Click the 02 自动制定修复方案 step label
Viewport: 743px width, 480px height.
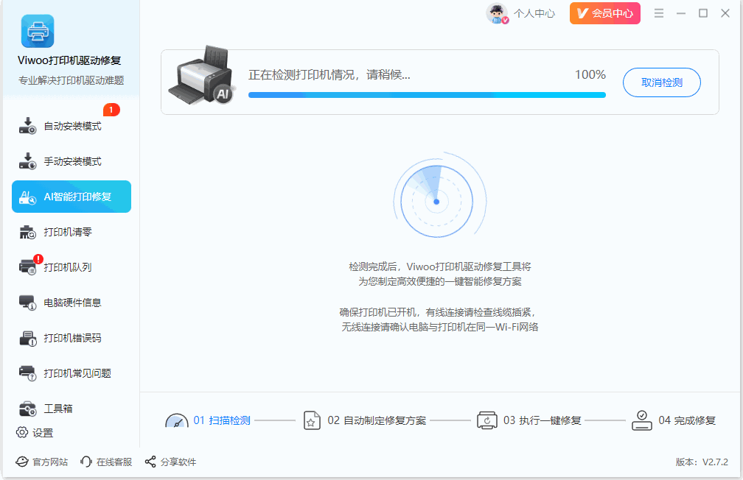point(377,420)
